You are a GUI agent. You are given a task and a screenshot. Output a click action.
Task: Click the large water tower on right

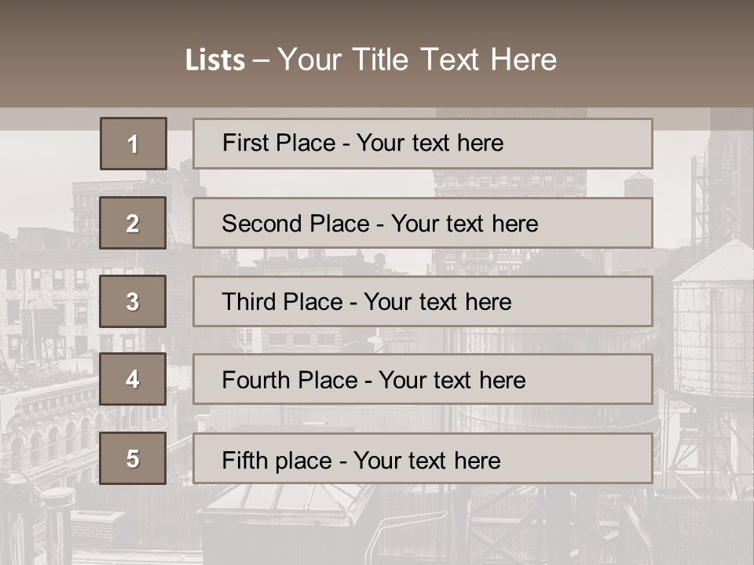712,322
